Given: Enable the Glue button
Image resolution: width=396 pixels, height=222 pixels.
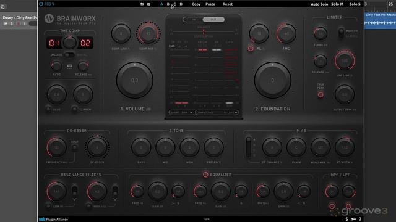Looking at the screenshot, I should pos(48,109).
